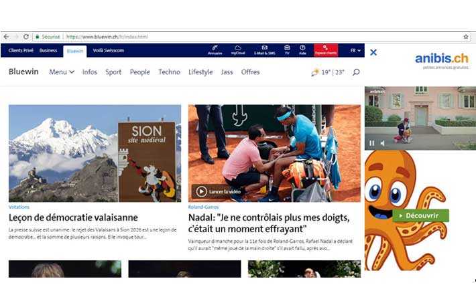Click the anibis ad video frame
Screen dimensions: 476x299
pyautogui.click(x=420, y=118)
